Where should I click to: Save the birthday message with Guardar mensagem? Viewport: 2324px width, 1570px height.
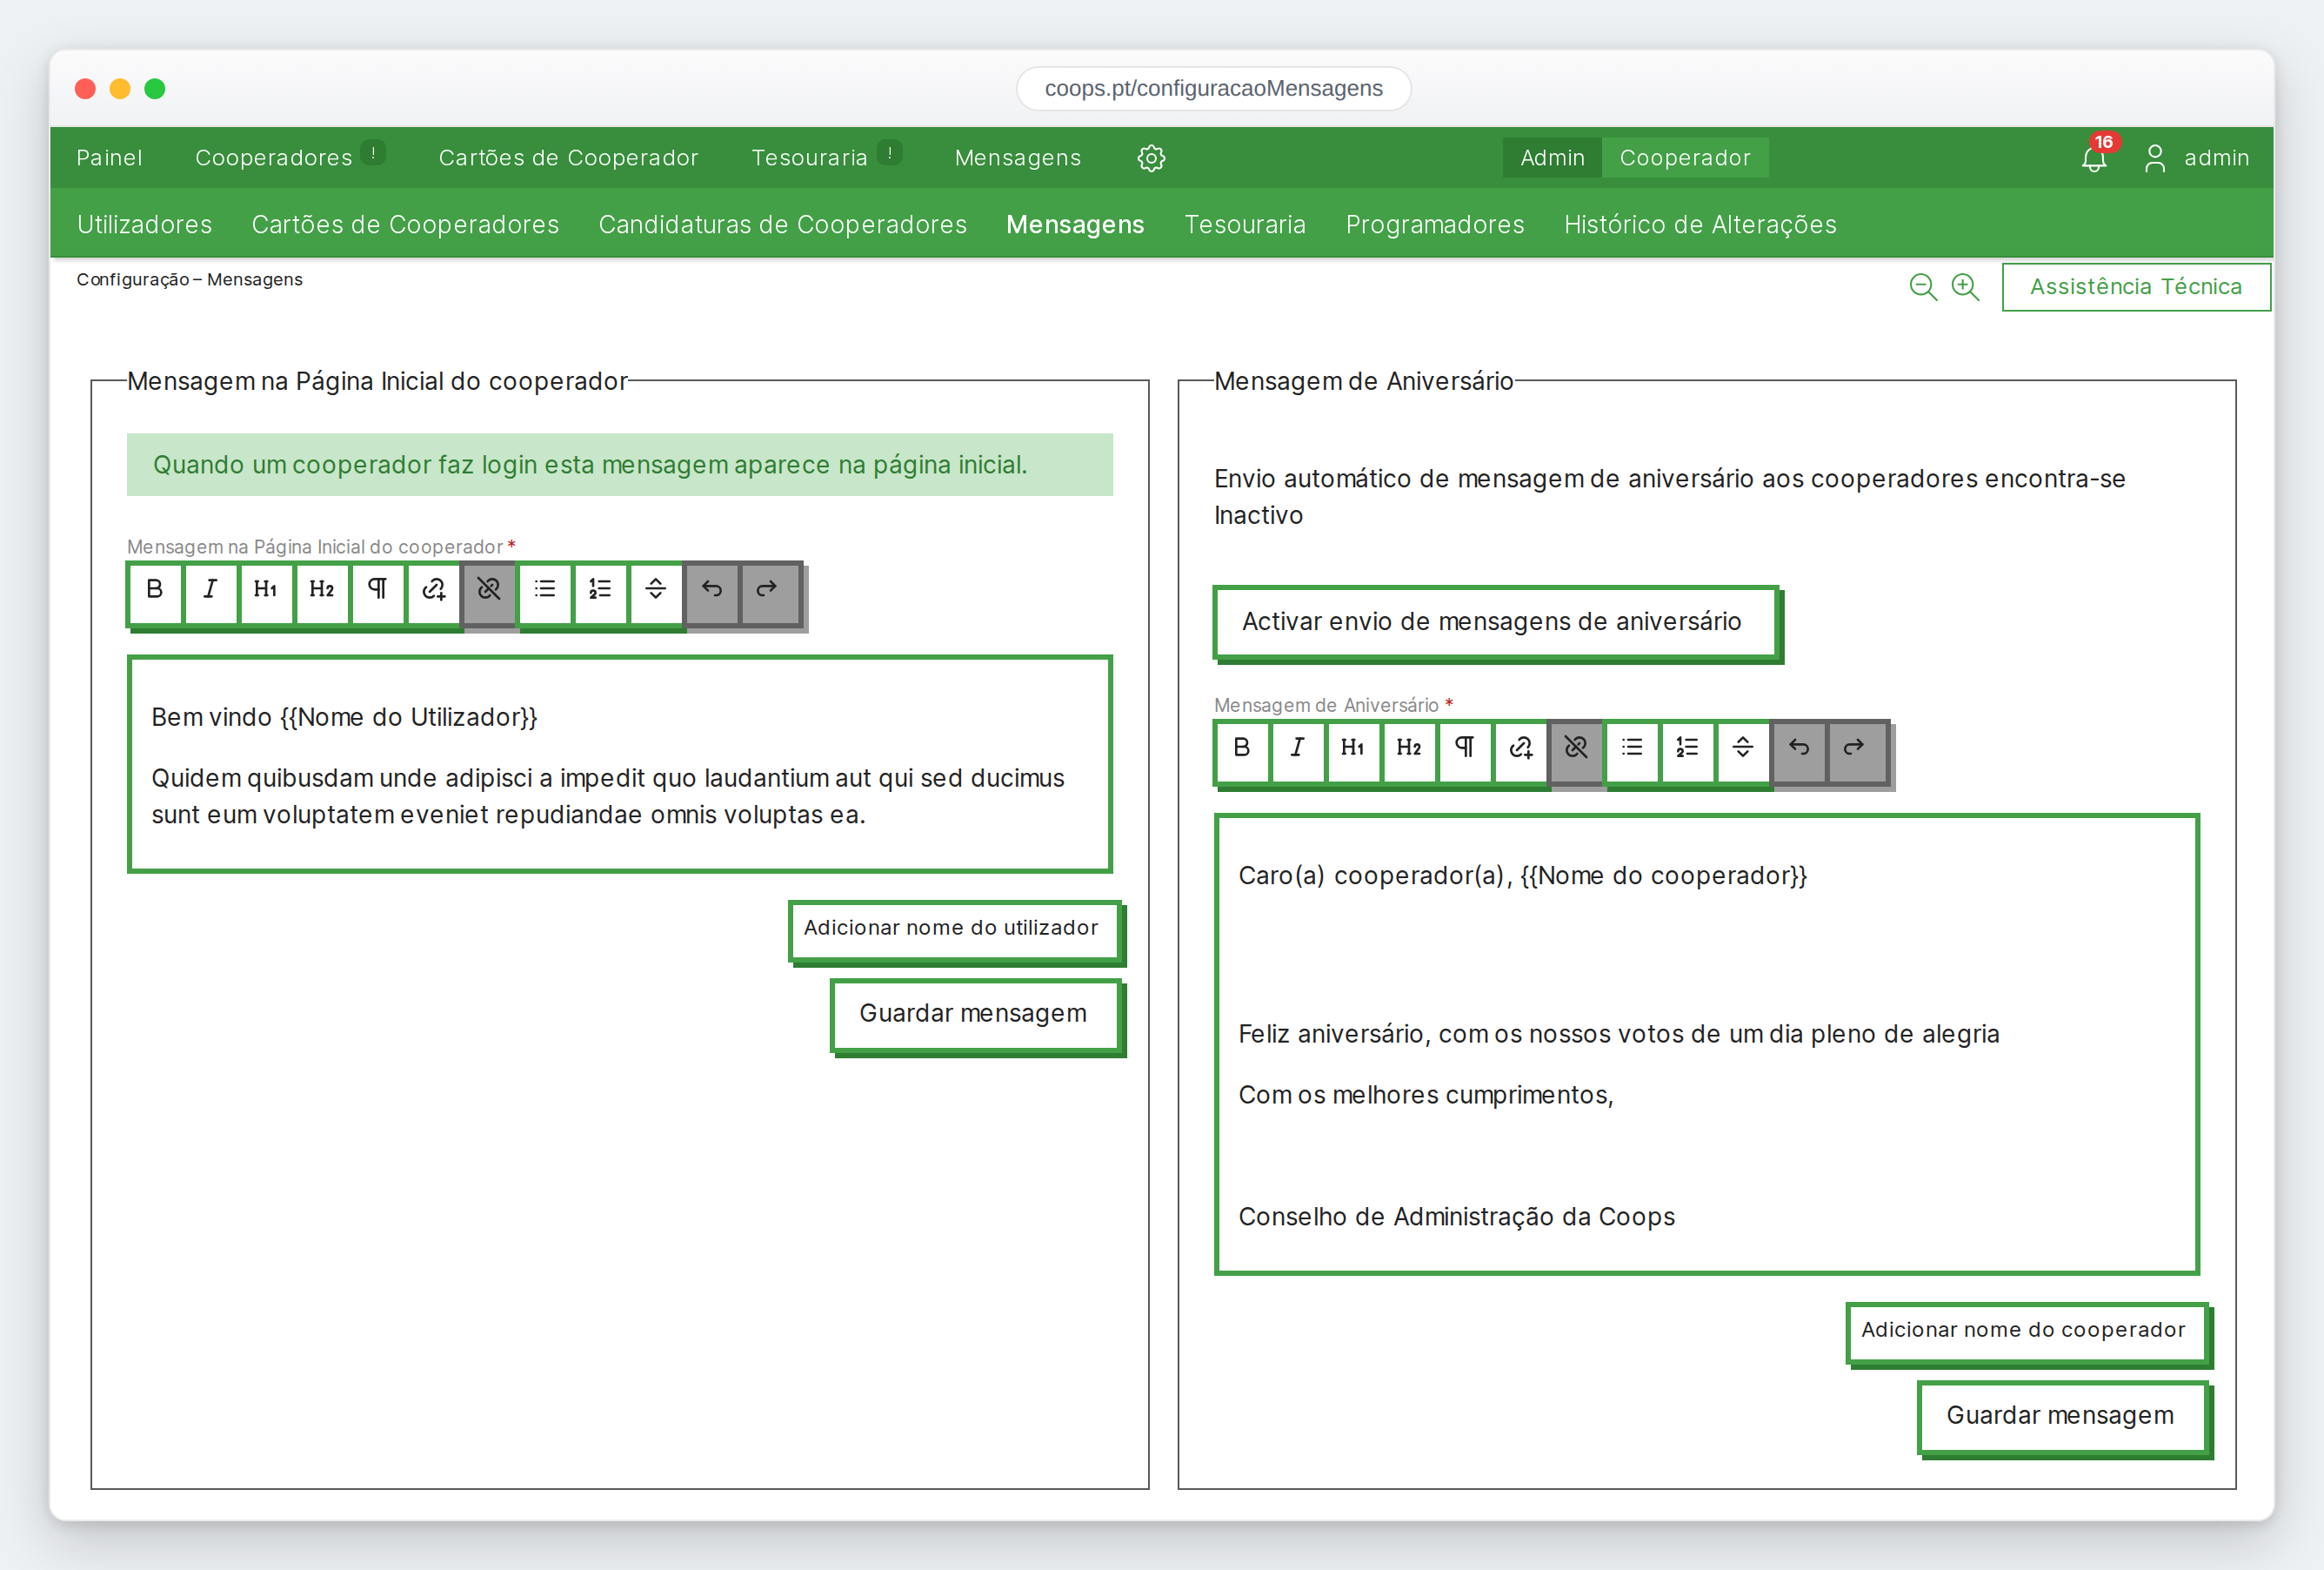2062,1416
